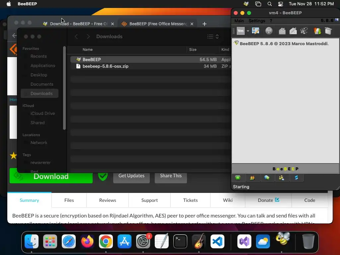
Task: Sort Finder list by Name column header
Action: click(88, 49)
